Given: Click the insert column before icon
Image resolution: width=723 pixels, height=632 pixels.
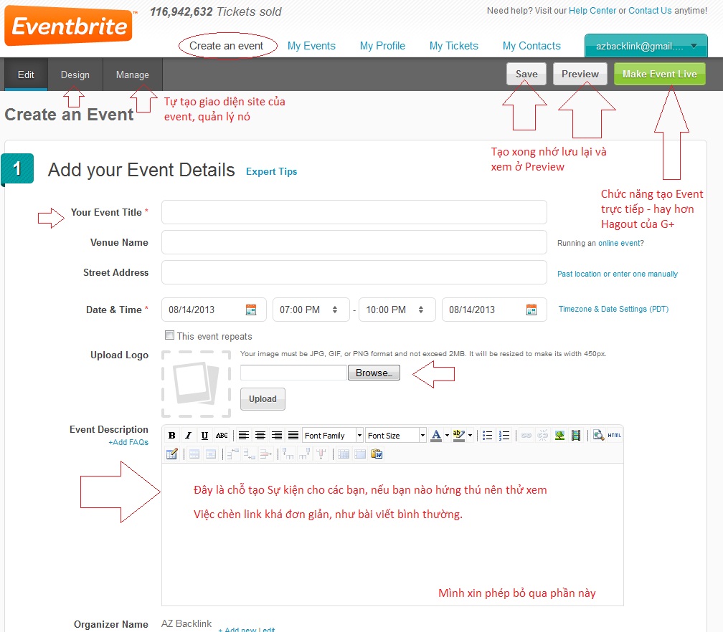Looking at the screenshot, I should point(288,454).
